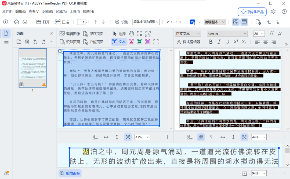
Task: Open the 43% image zoom dropdown
Action: (142, 137)
